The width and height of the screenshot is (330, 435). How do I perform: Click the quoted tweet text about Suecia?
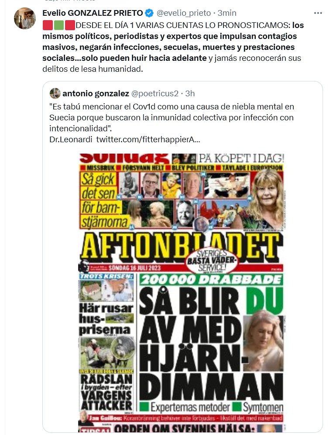click(x=172, y=117)
